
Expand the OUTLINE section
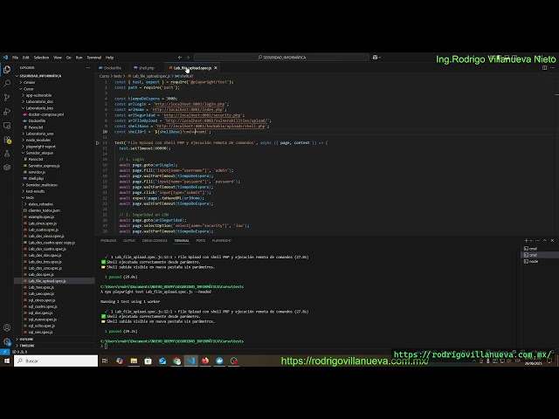click(26, 340)
